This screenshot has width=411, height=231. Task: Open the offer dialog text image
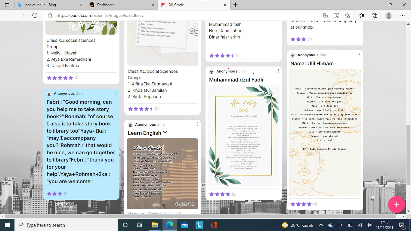[244, 135]
